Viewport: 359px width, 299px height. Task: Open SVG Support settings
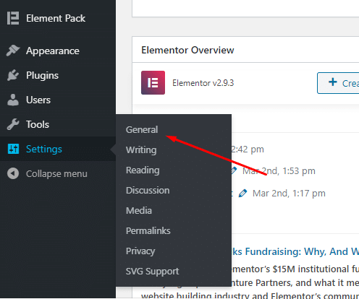point(152,272)
